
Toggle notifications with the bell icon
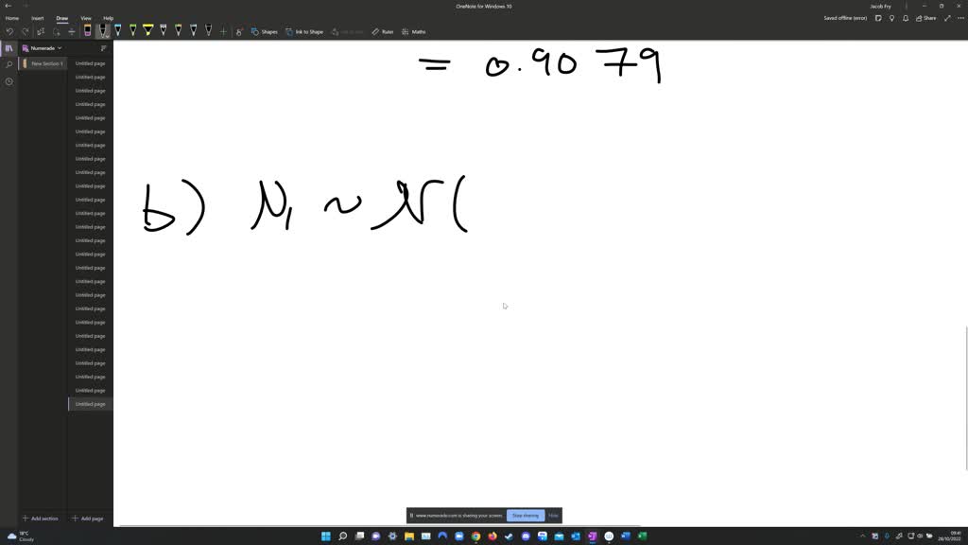click(x=905, y=17)
